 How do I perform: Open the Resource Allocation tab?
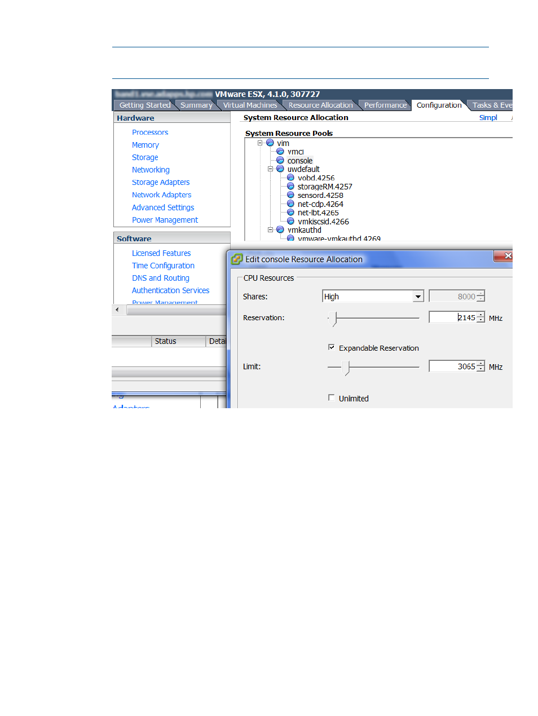(320, 105)
